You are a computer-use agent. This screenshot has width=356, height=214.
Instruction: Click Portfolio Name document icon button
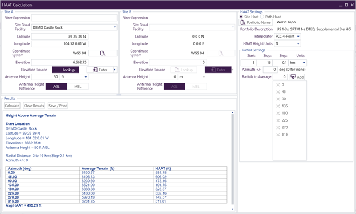256,22
